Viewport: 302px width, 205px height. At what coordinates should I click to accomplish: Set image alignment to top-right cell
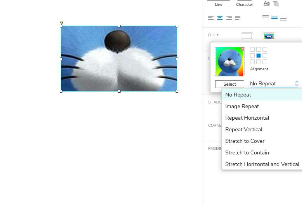coord(265,49)
